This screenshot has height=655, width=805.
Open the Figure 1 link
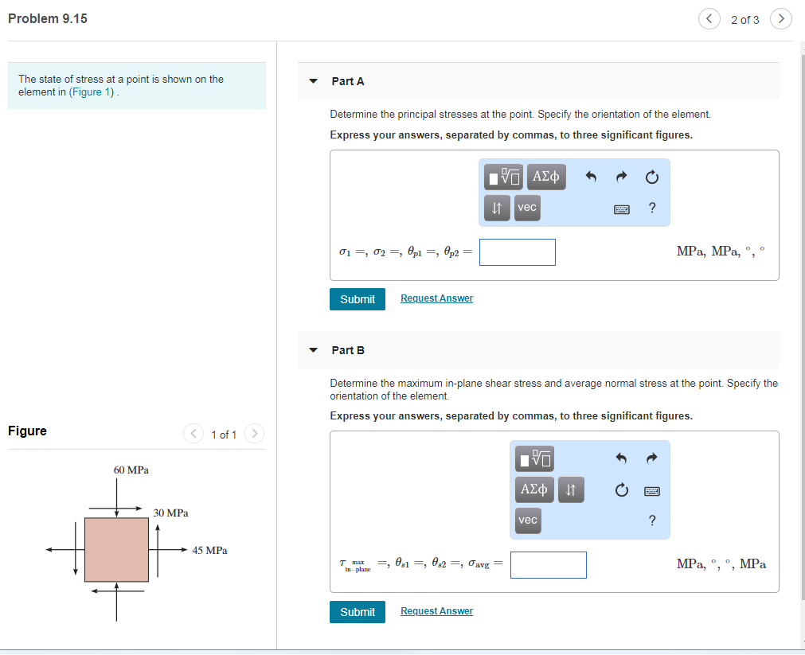pos(92,92)
